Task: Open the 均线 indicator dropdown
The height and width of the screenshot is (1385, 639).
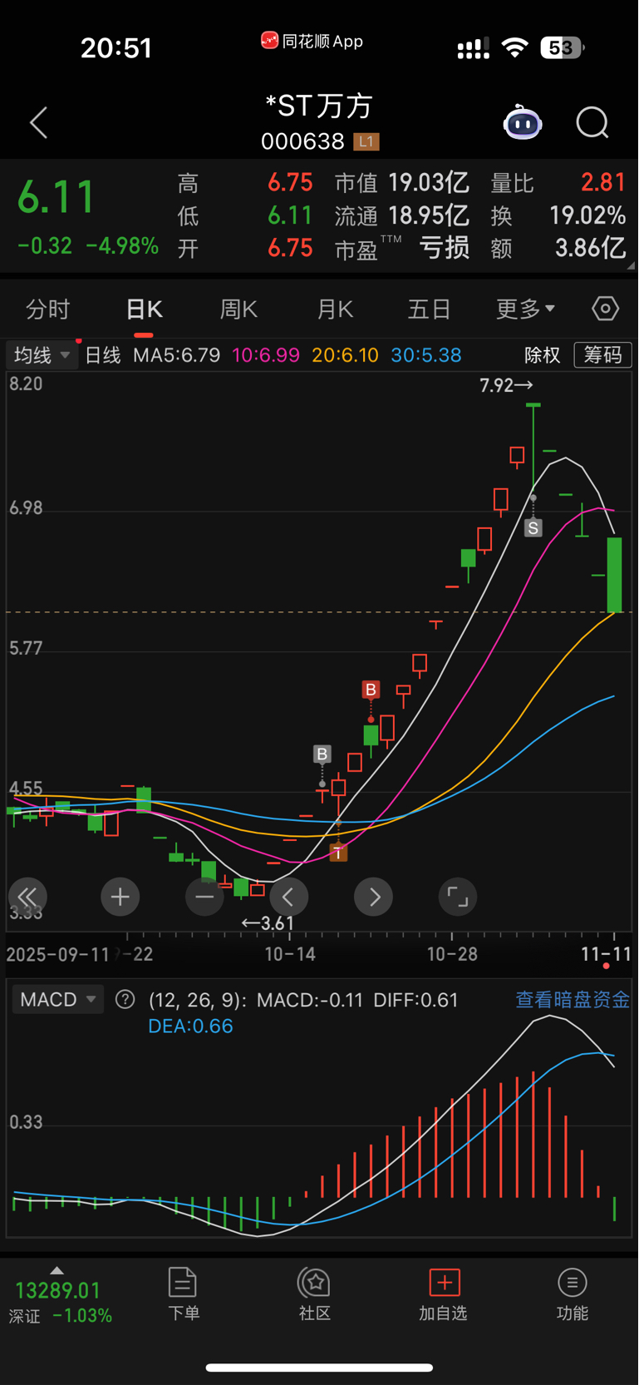Action: coord(41,355)
